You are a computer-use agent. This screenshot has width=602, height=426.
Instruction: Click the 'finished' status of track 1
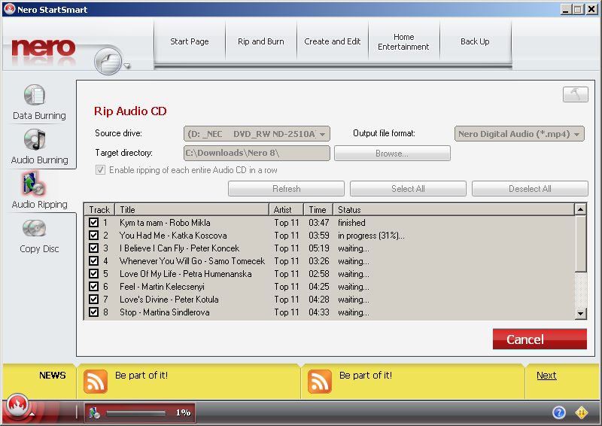tap(351, 223)
